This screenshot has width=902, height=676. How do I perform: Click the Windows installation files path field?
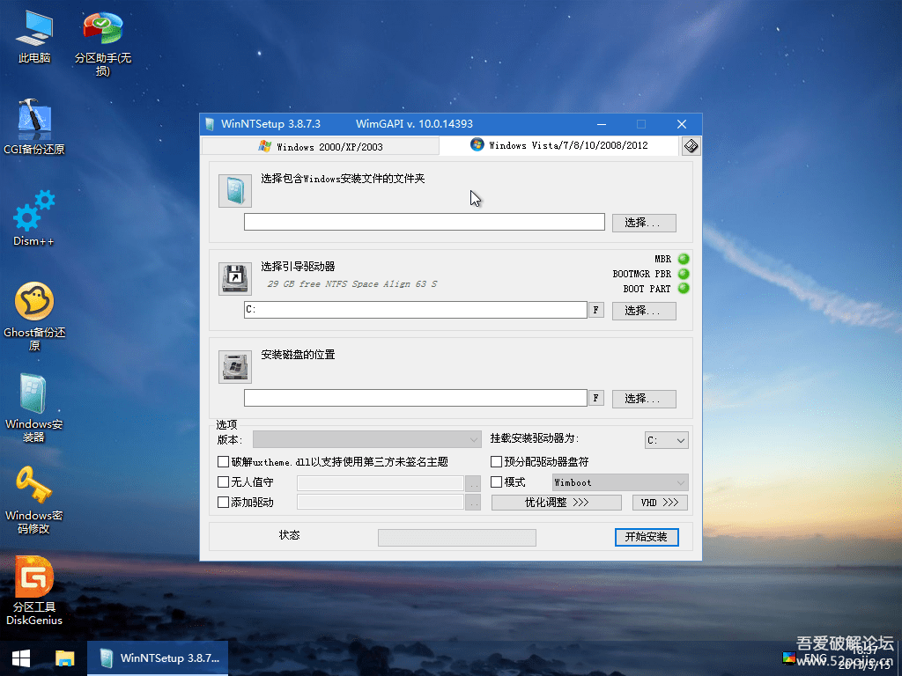[x=424, y=222]
